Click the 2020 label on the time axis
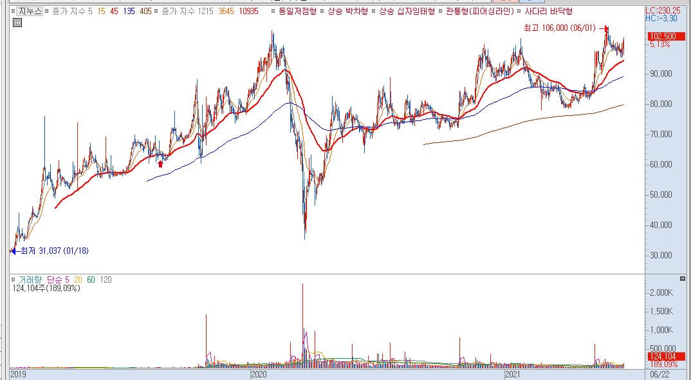This screenshot has width=691, height=380. coord(259,375)
